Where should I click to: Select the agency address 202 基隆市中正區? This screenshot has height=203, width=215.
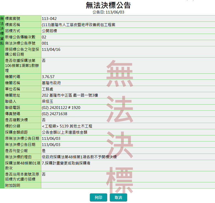57,95
